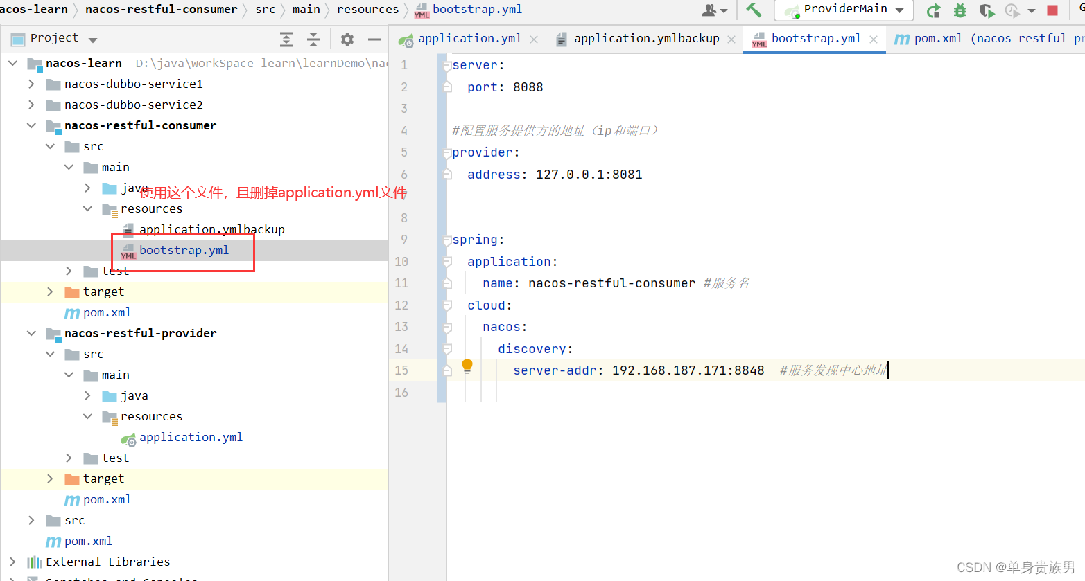The height and width of the screenshot is (581, 1085).
Task: Fold the application block on line 10
Action: [447, 262]
